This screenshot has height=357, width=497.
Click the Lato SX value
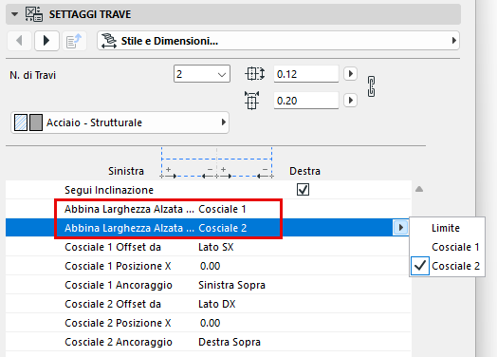coord(216,247)
